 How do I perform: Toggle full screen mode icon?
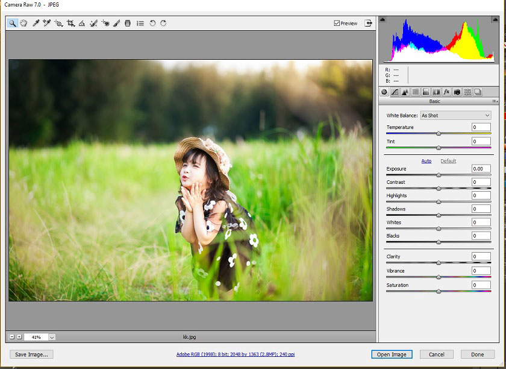368,24
